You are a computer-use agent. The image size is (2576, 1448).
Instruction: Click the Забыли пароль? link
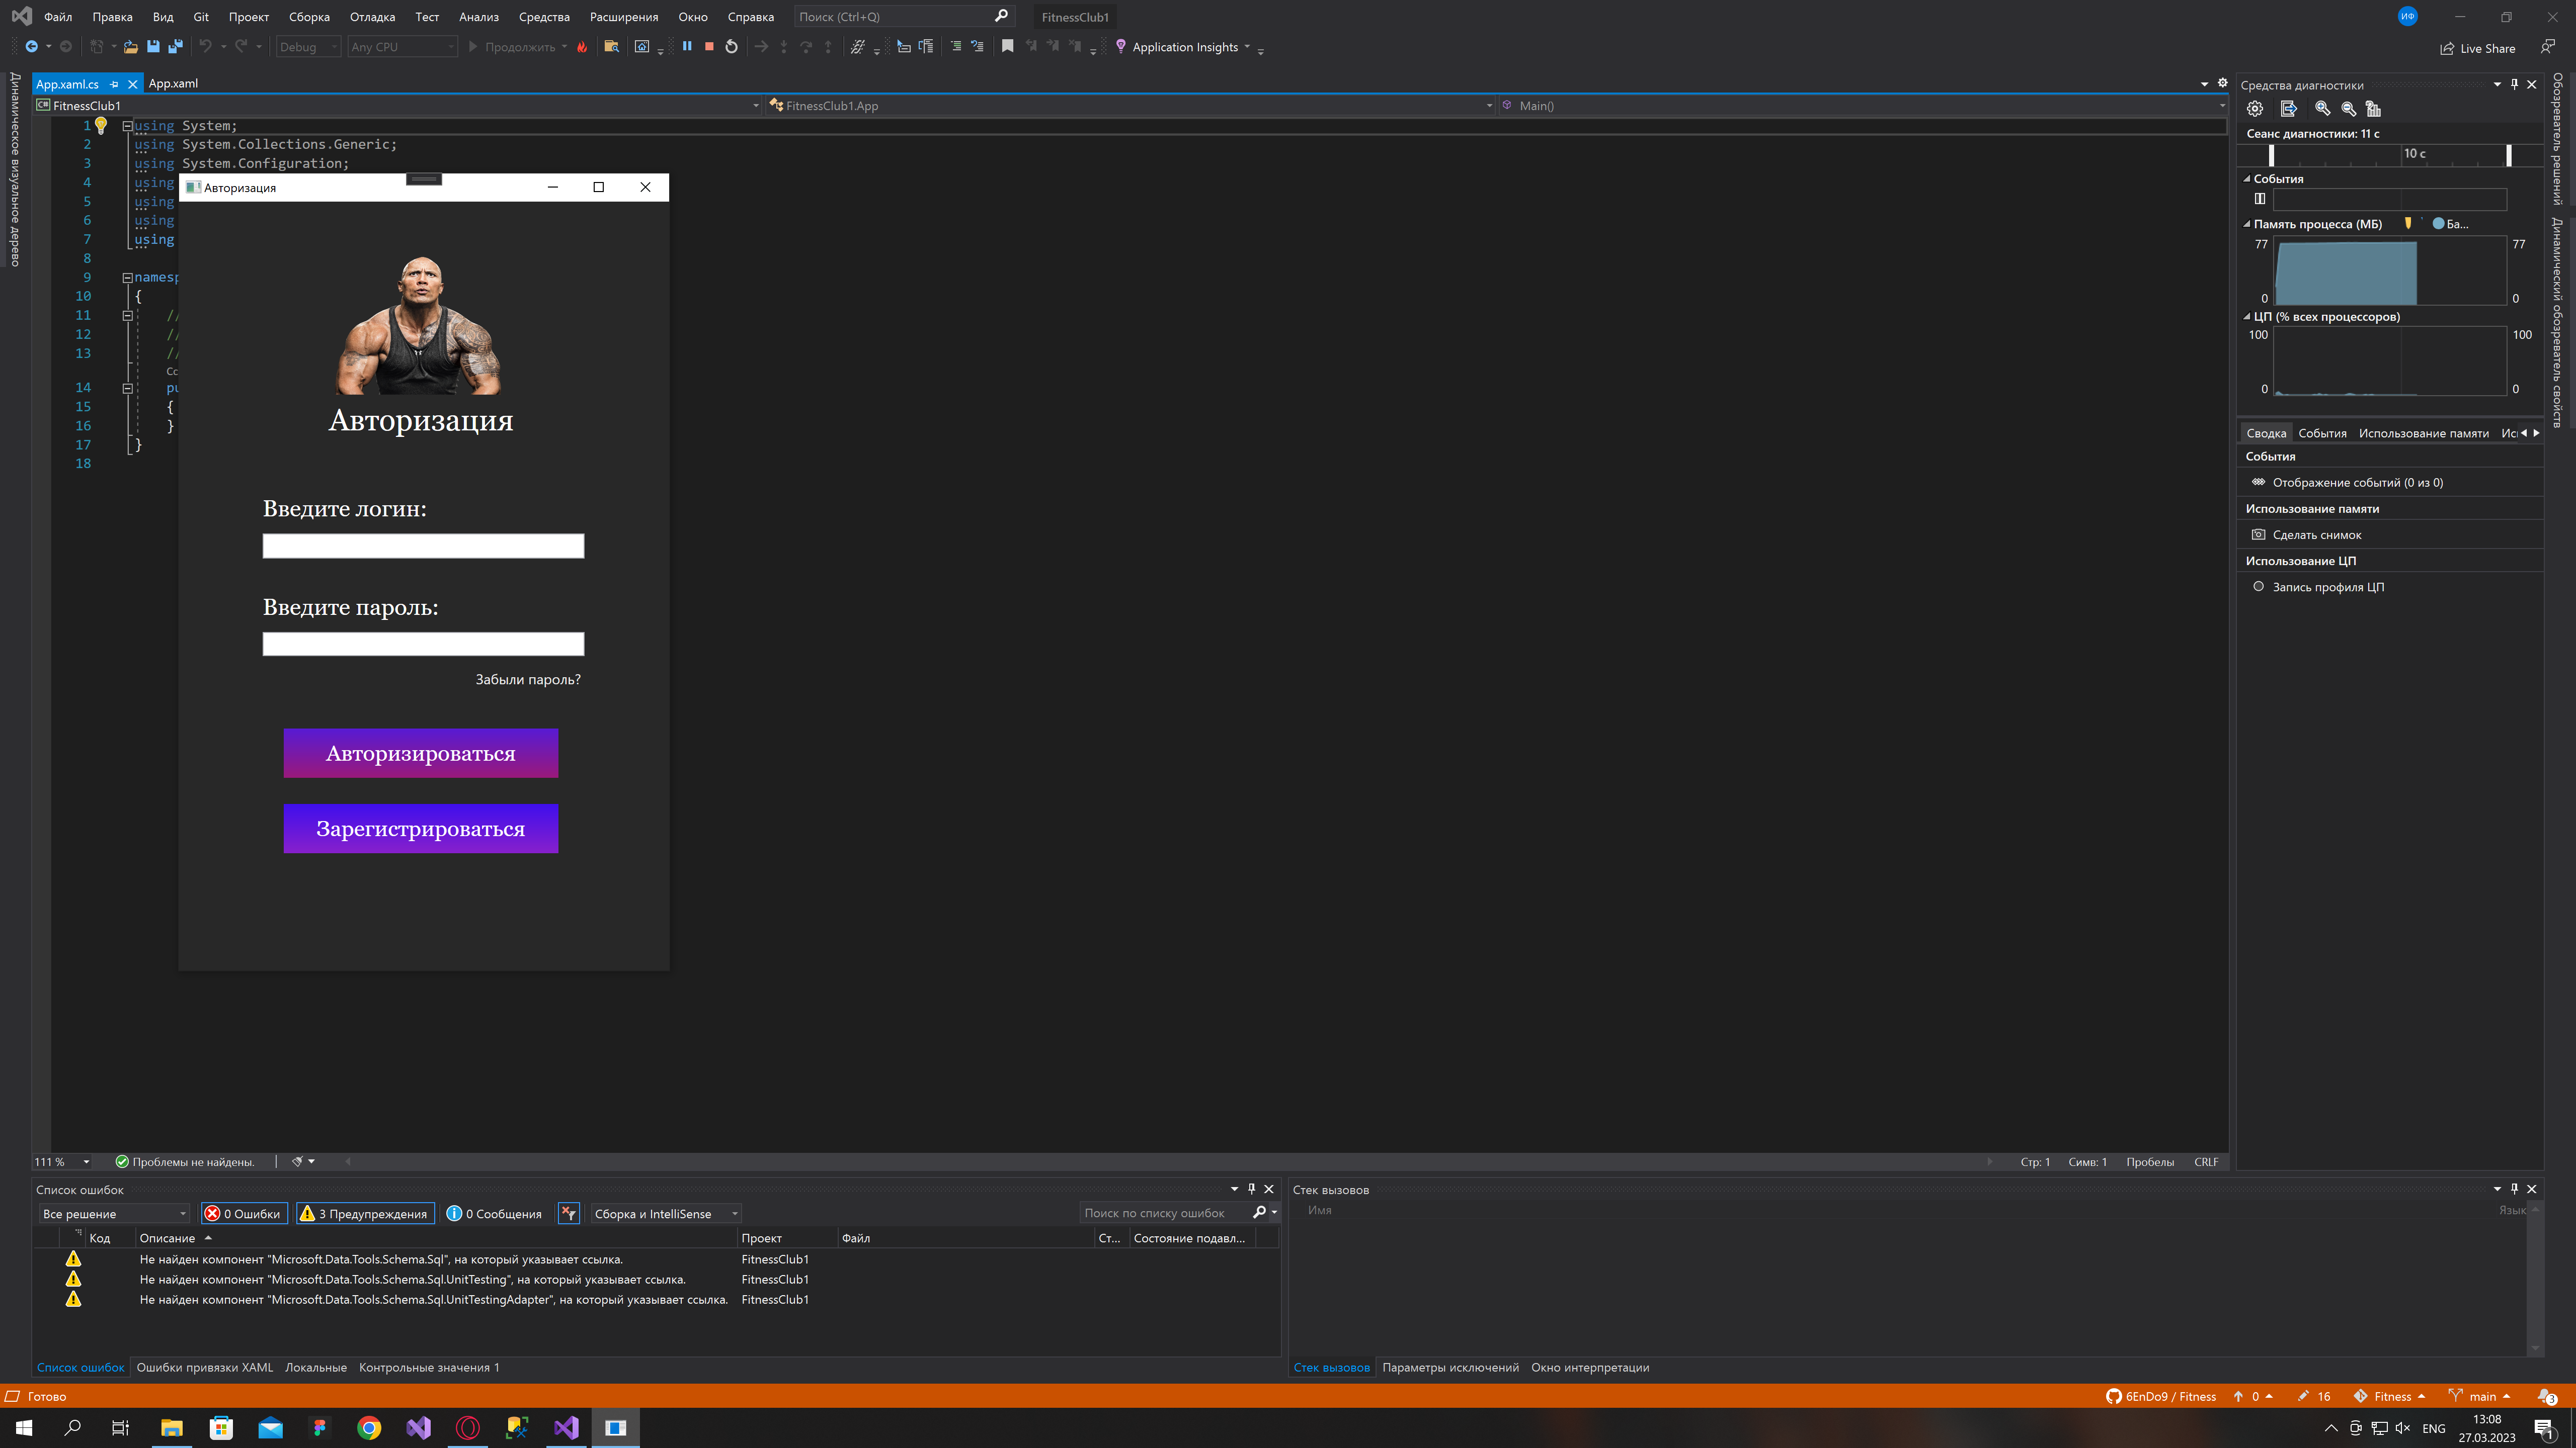(527, 680)
